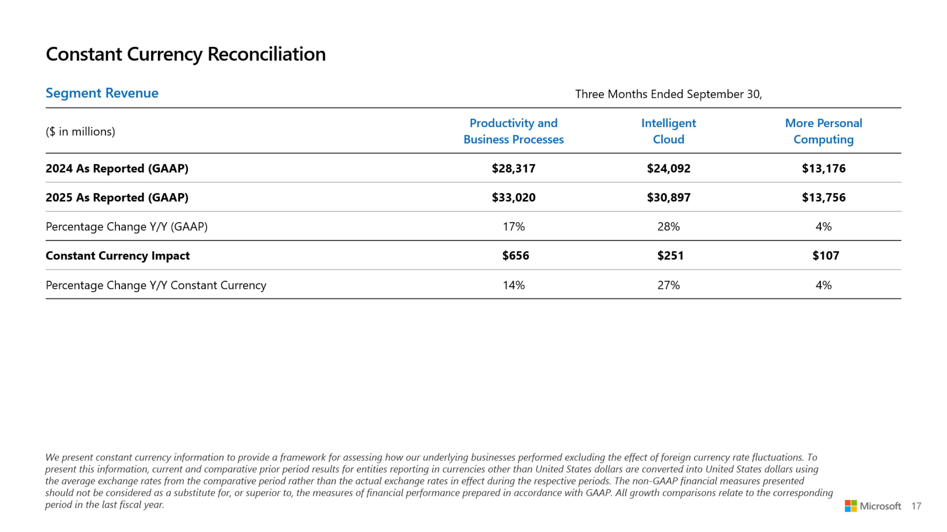Click the slide title Constant Currency Reconciliation
The width and height of the screenshot is (947, 532).
(x=186, y=54)
